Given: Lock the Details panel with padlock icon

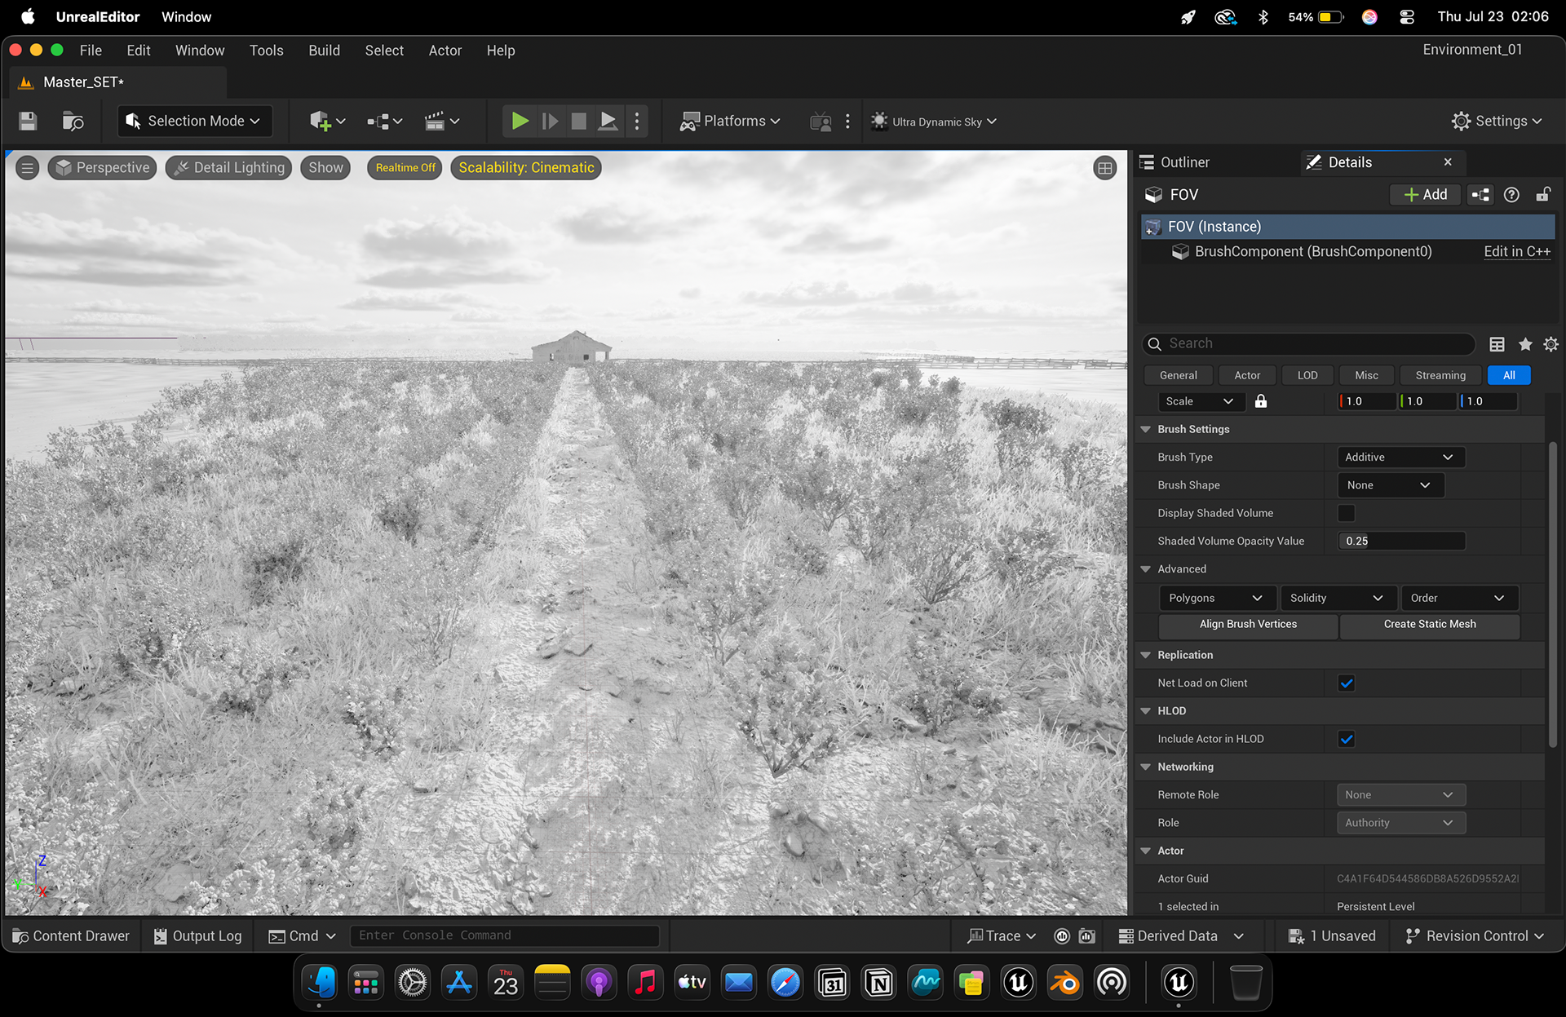Looking at the screenshot, I should [1543, 195].
